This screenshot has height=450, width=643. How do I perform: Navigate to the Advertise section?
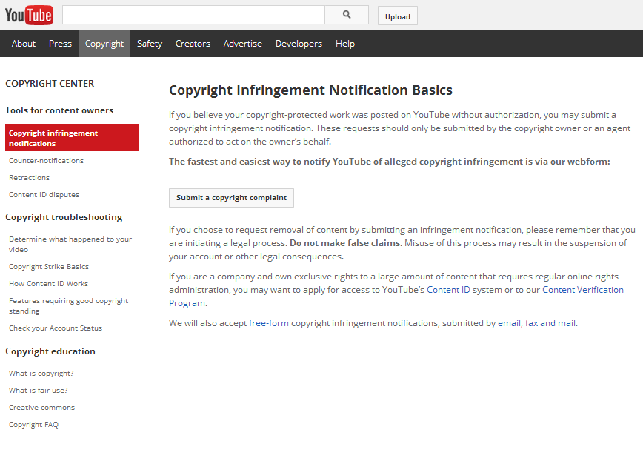coord(243,44)
